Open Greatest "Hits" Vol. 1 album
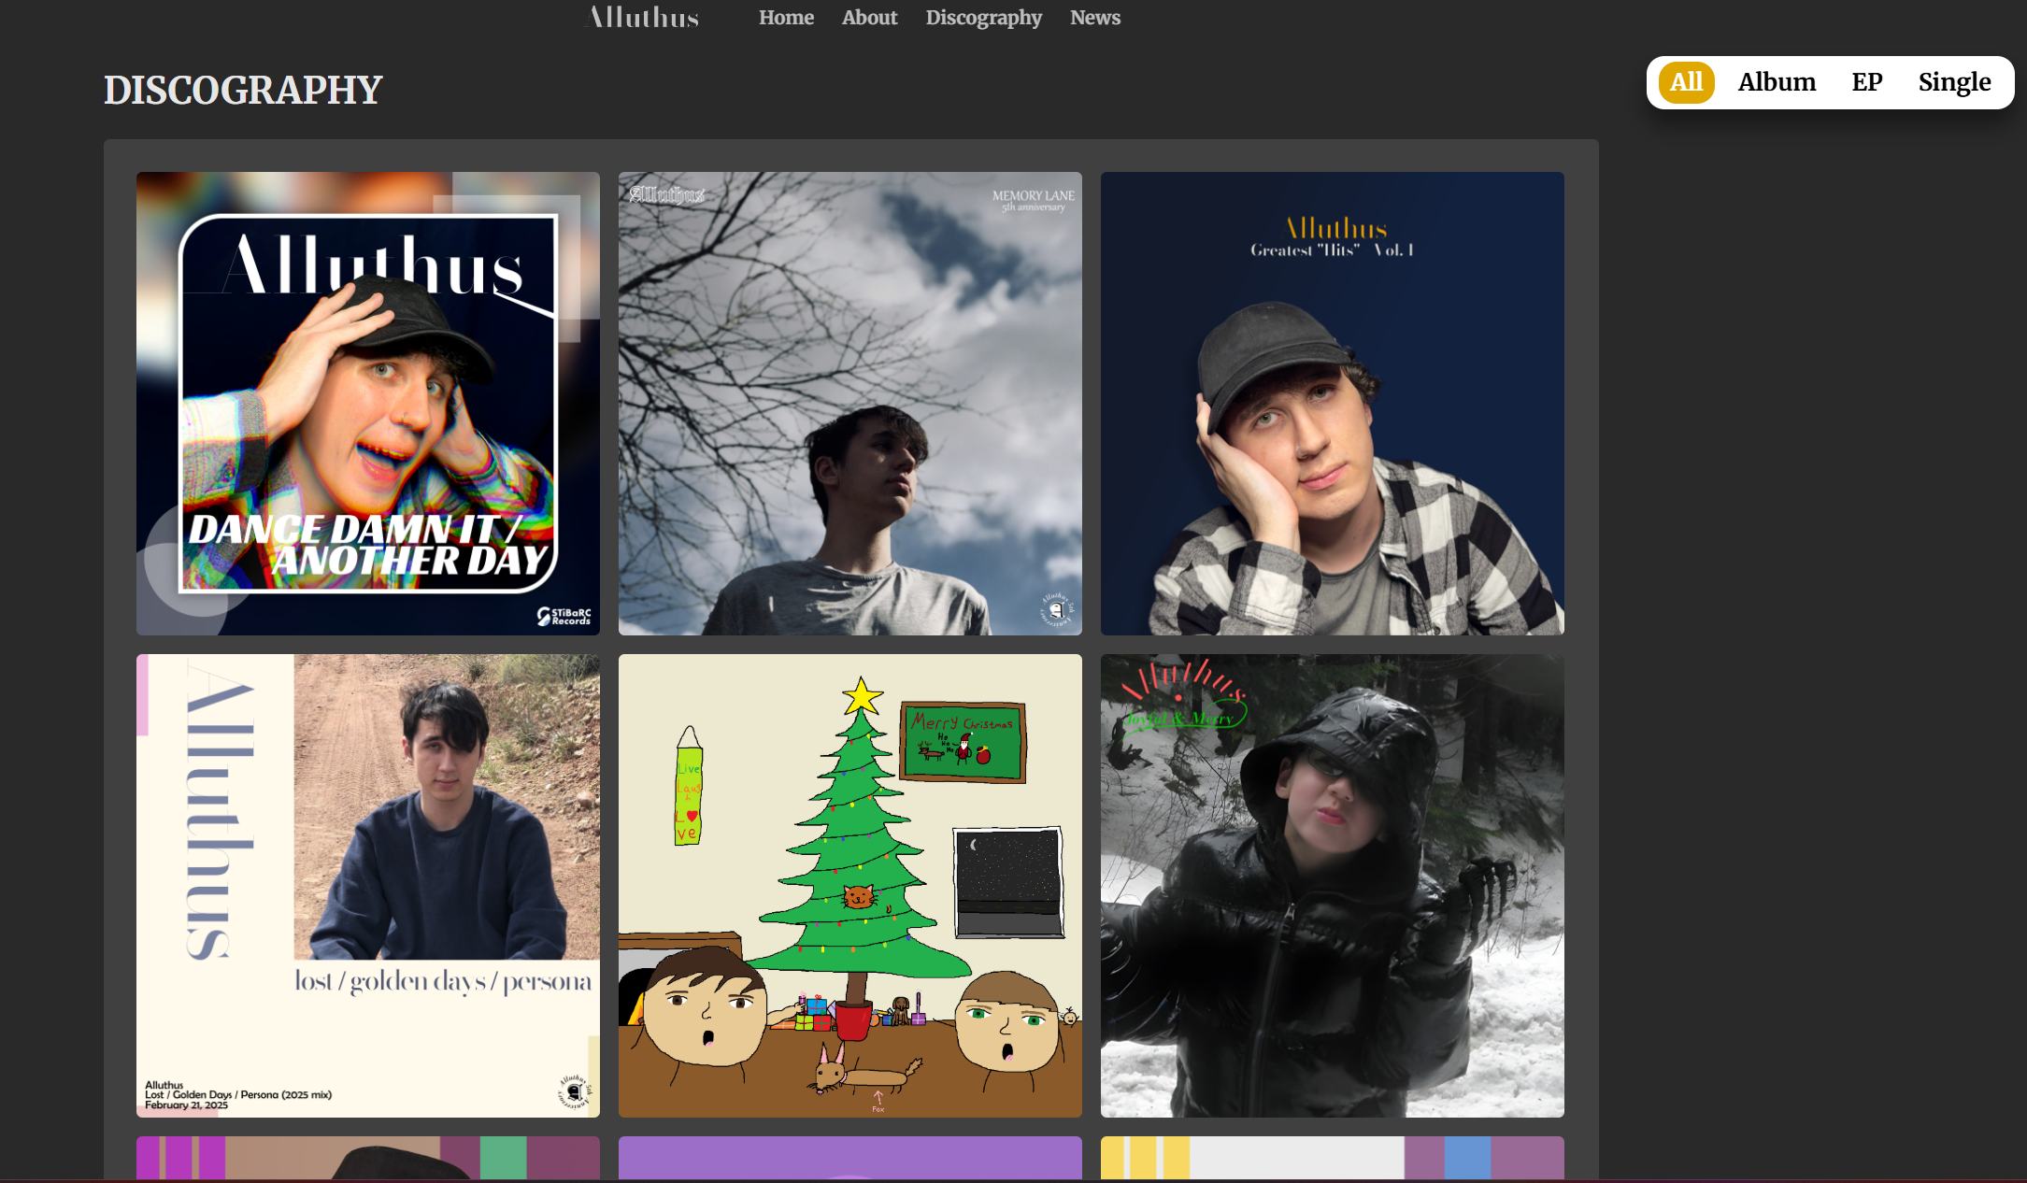Viewport: 2027px width, 1183px height. (x=1332, y=403)
